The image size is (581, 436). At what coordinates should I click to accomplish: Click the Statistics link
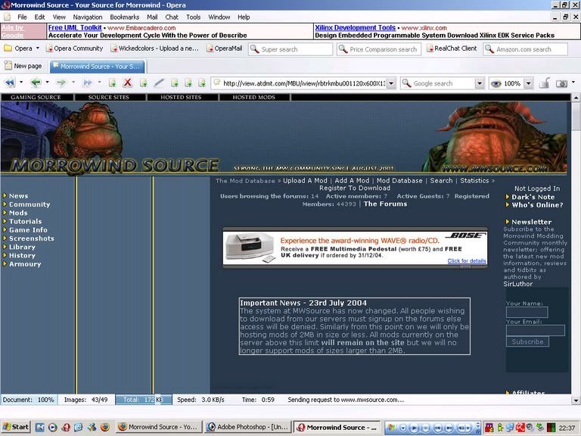(474, 181)
